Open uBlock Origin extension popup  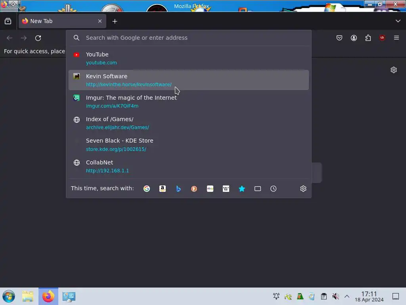[382, 38]
